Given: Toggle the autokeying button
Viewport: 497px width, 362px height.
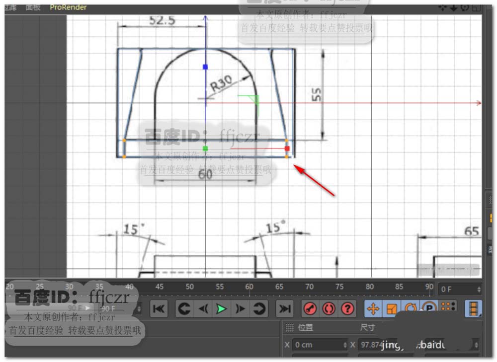Looking at the screenshot, I should [329, 308].
